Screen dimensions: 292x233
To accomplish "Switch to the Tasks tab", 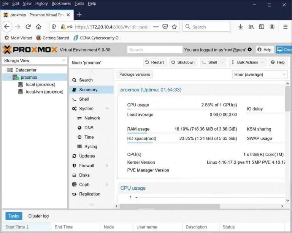I will [x=14, y=216].
